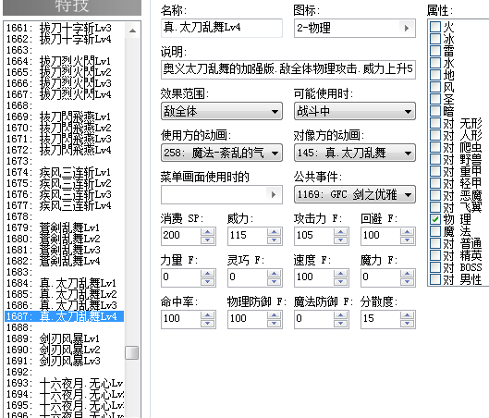Decrease the 分散度 value
Viewport: 489px width, 418px height.
(407, 323)
